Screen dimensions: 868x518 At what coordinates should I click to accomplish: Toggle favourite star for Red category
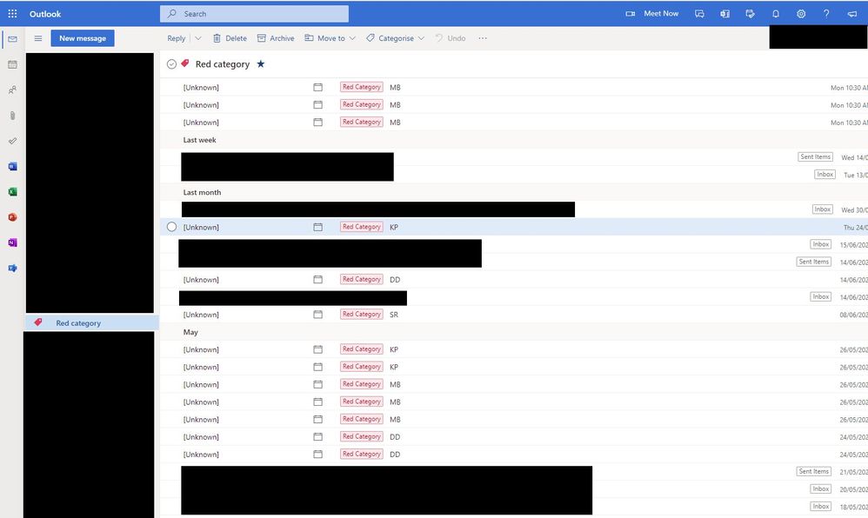tap(261, 63)
